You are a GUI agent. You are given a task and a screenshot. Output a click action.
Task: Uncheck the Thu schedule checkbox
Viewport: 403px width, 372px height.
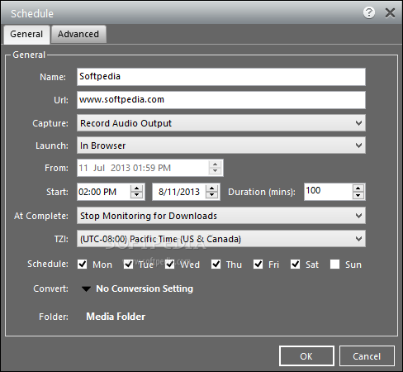pyautogui.click(x=216, y=265)
